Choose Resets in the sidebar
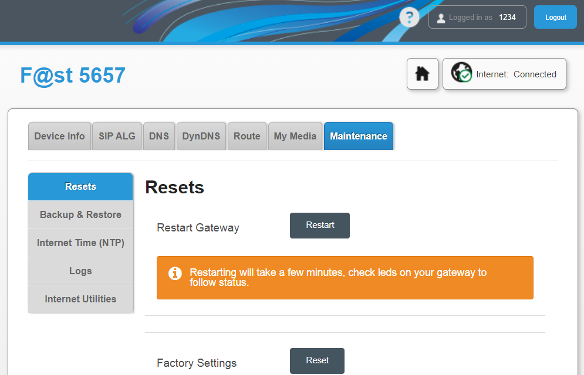The image size is (584, 375). click(80, 186)
